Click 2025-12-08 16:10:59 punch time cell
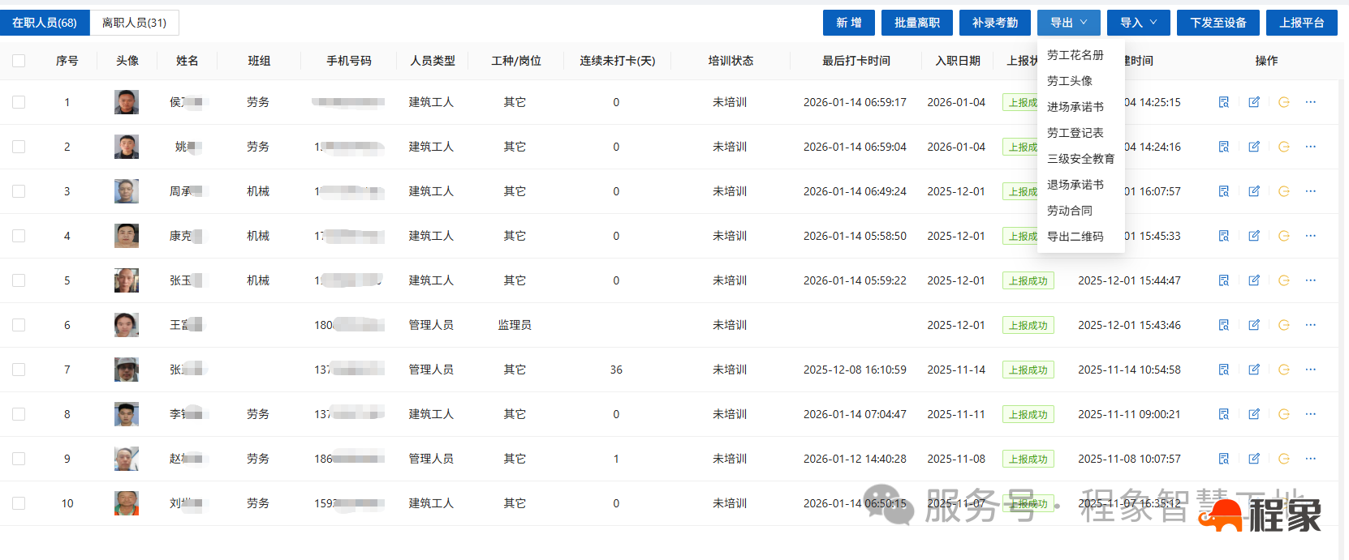 click(855, 370)
